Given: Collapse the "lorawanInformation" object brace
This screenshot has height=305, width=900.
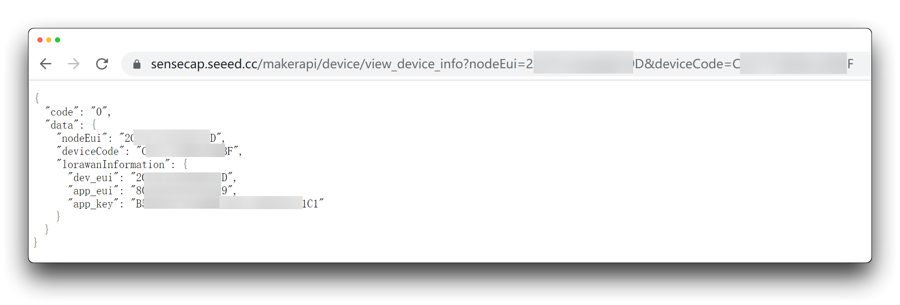Looking at the screenshot, I should click(185, 165).
